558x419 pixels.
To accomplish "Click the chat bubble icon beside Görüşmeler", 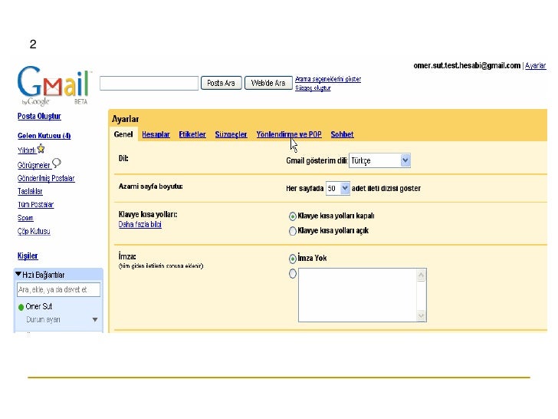I will coord(57,163).
